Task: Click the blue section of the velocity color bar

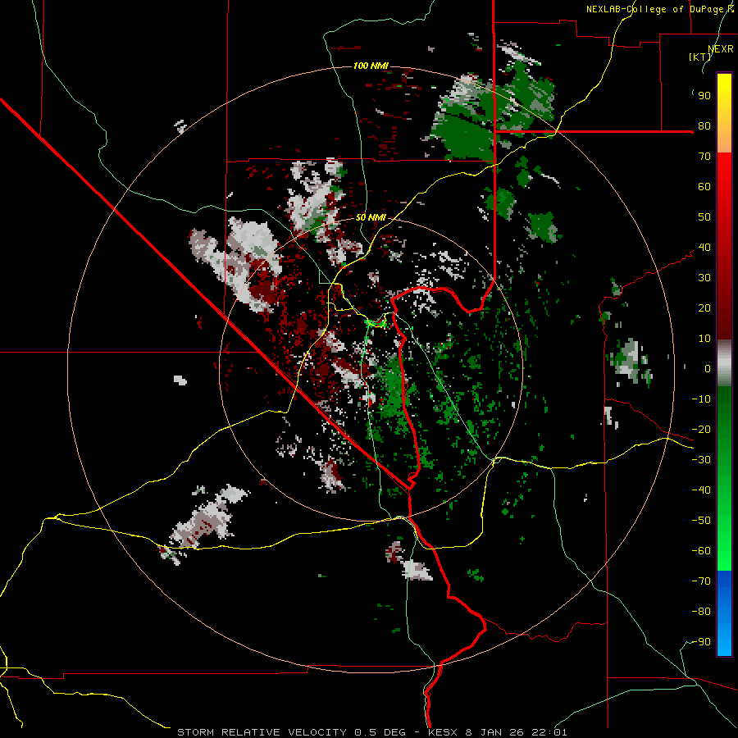Action: [724, 613]
